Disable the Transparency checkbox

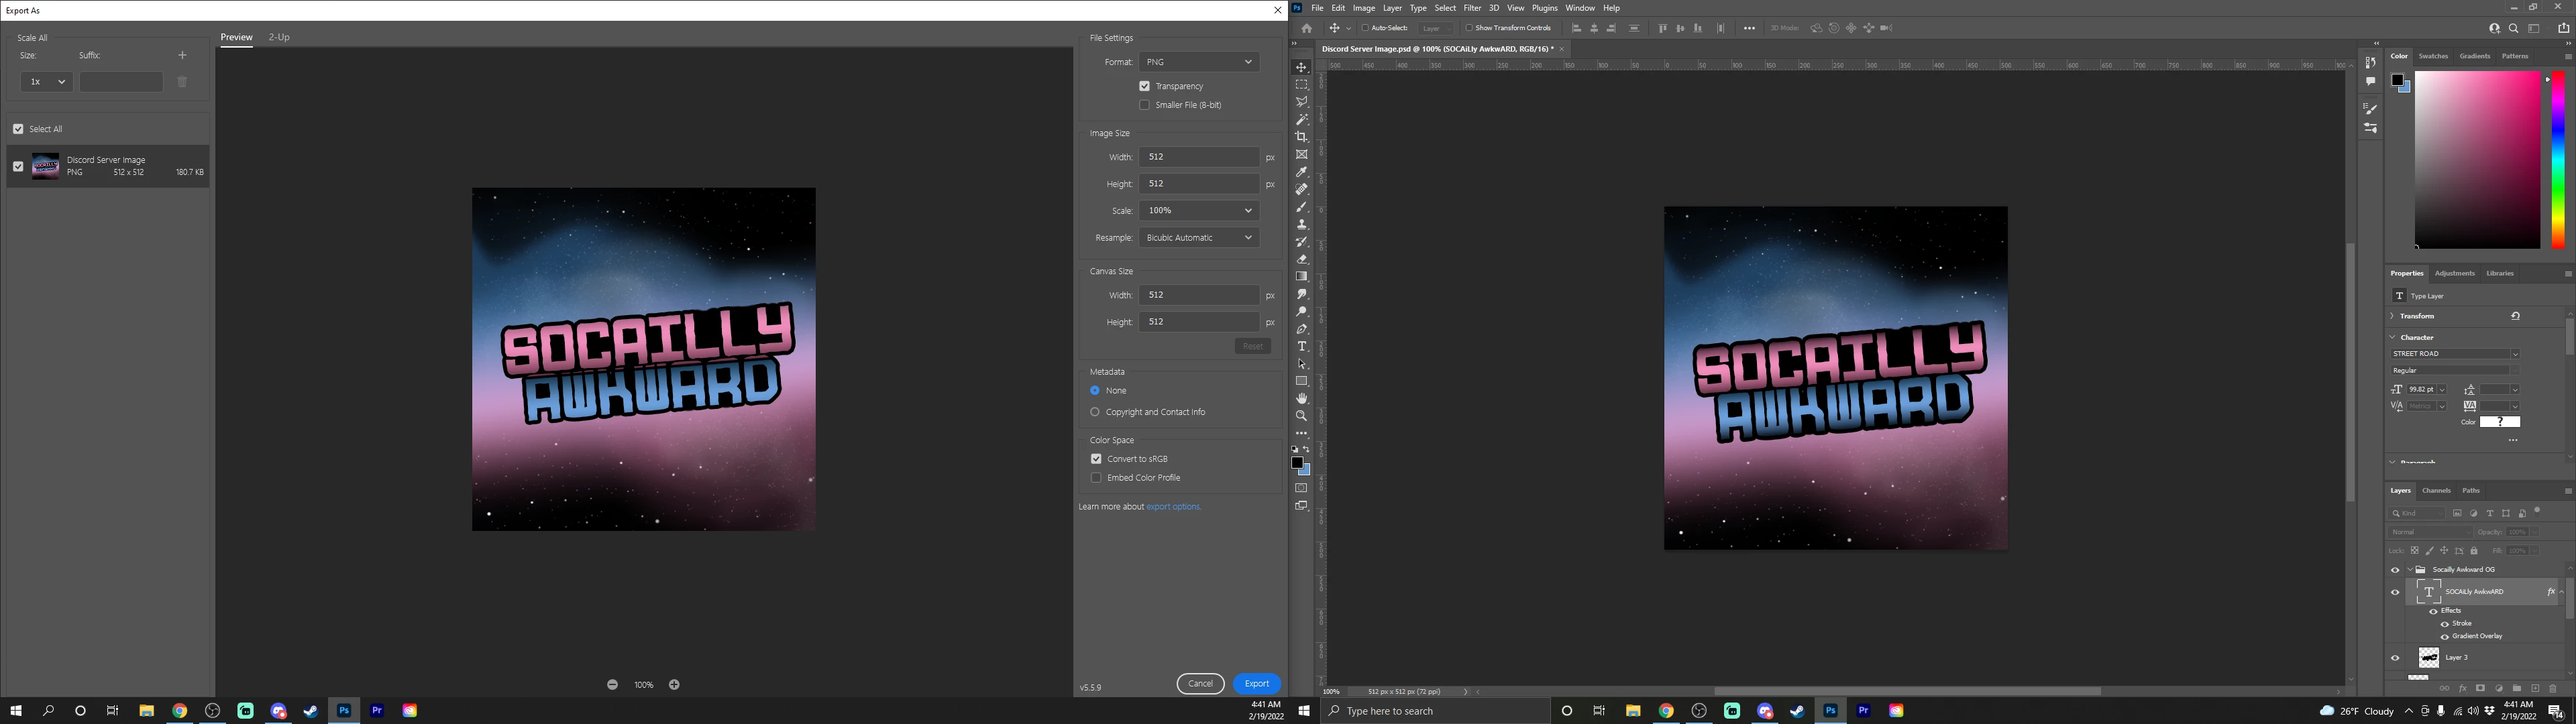[x=1144, y=86]
